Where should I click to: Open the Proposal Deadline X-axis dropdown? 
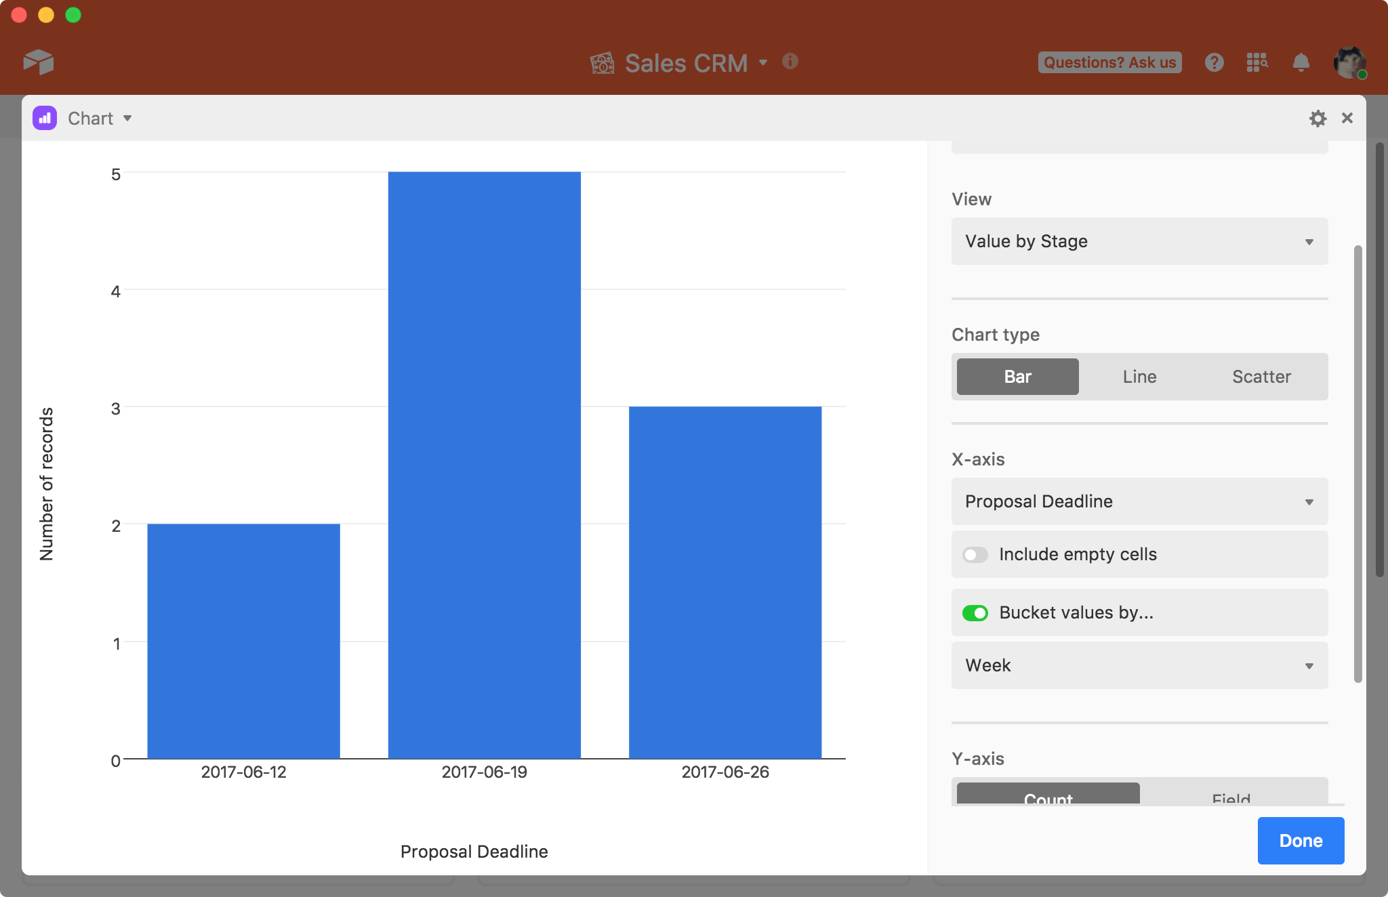[1139, 501]
